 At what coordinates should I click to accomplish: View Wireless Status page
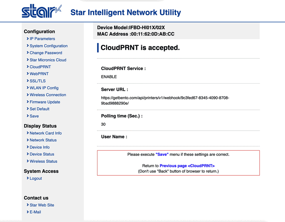[44, 161]
